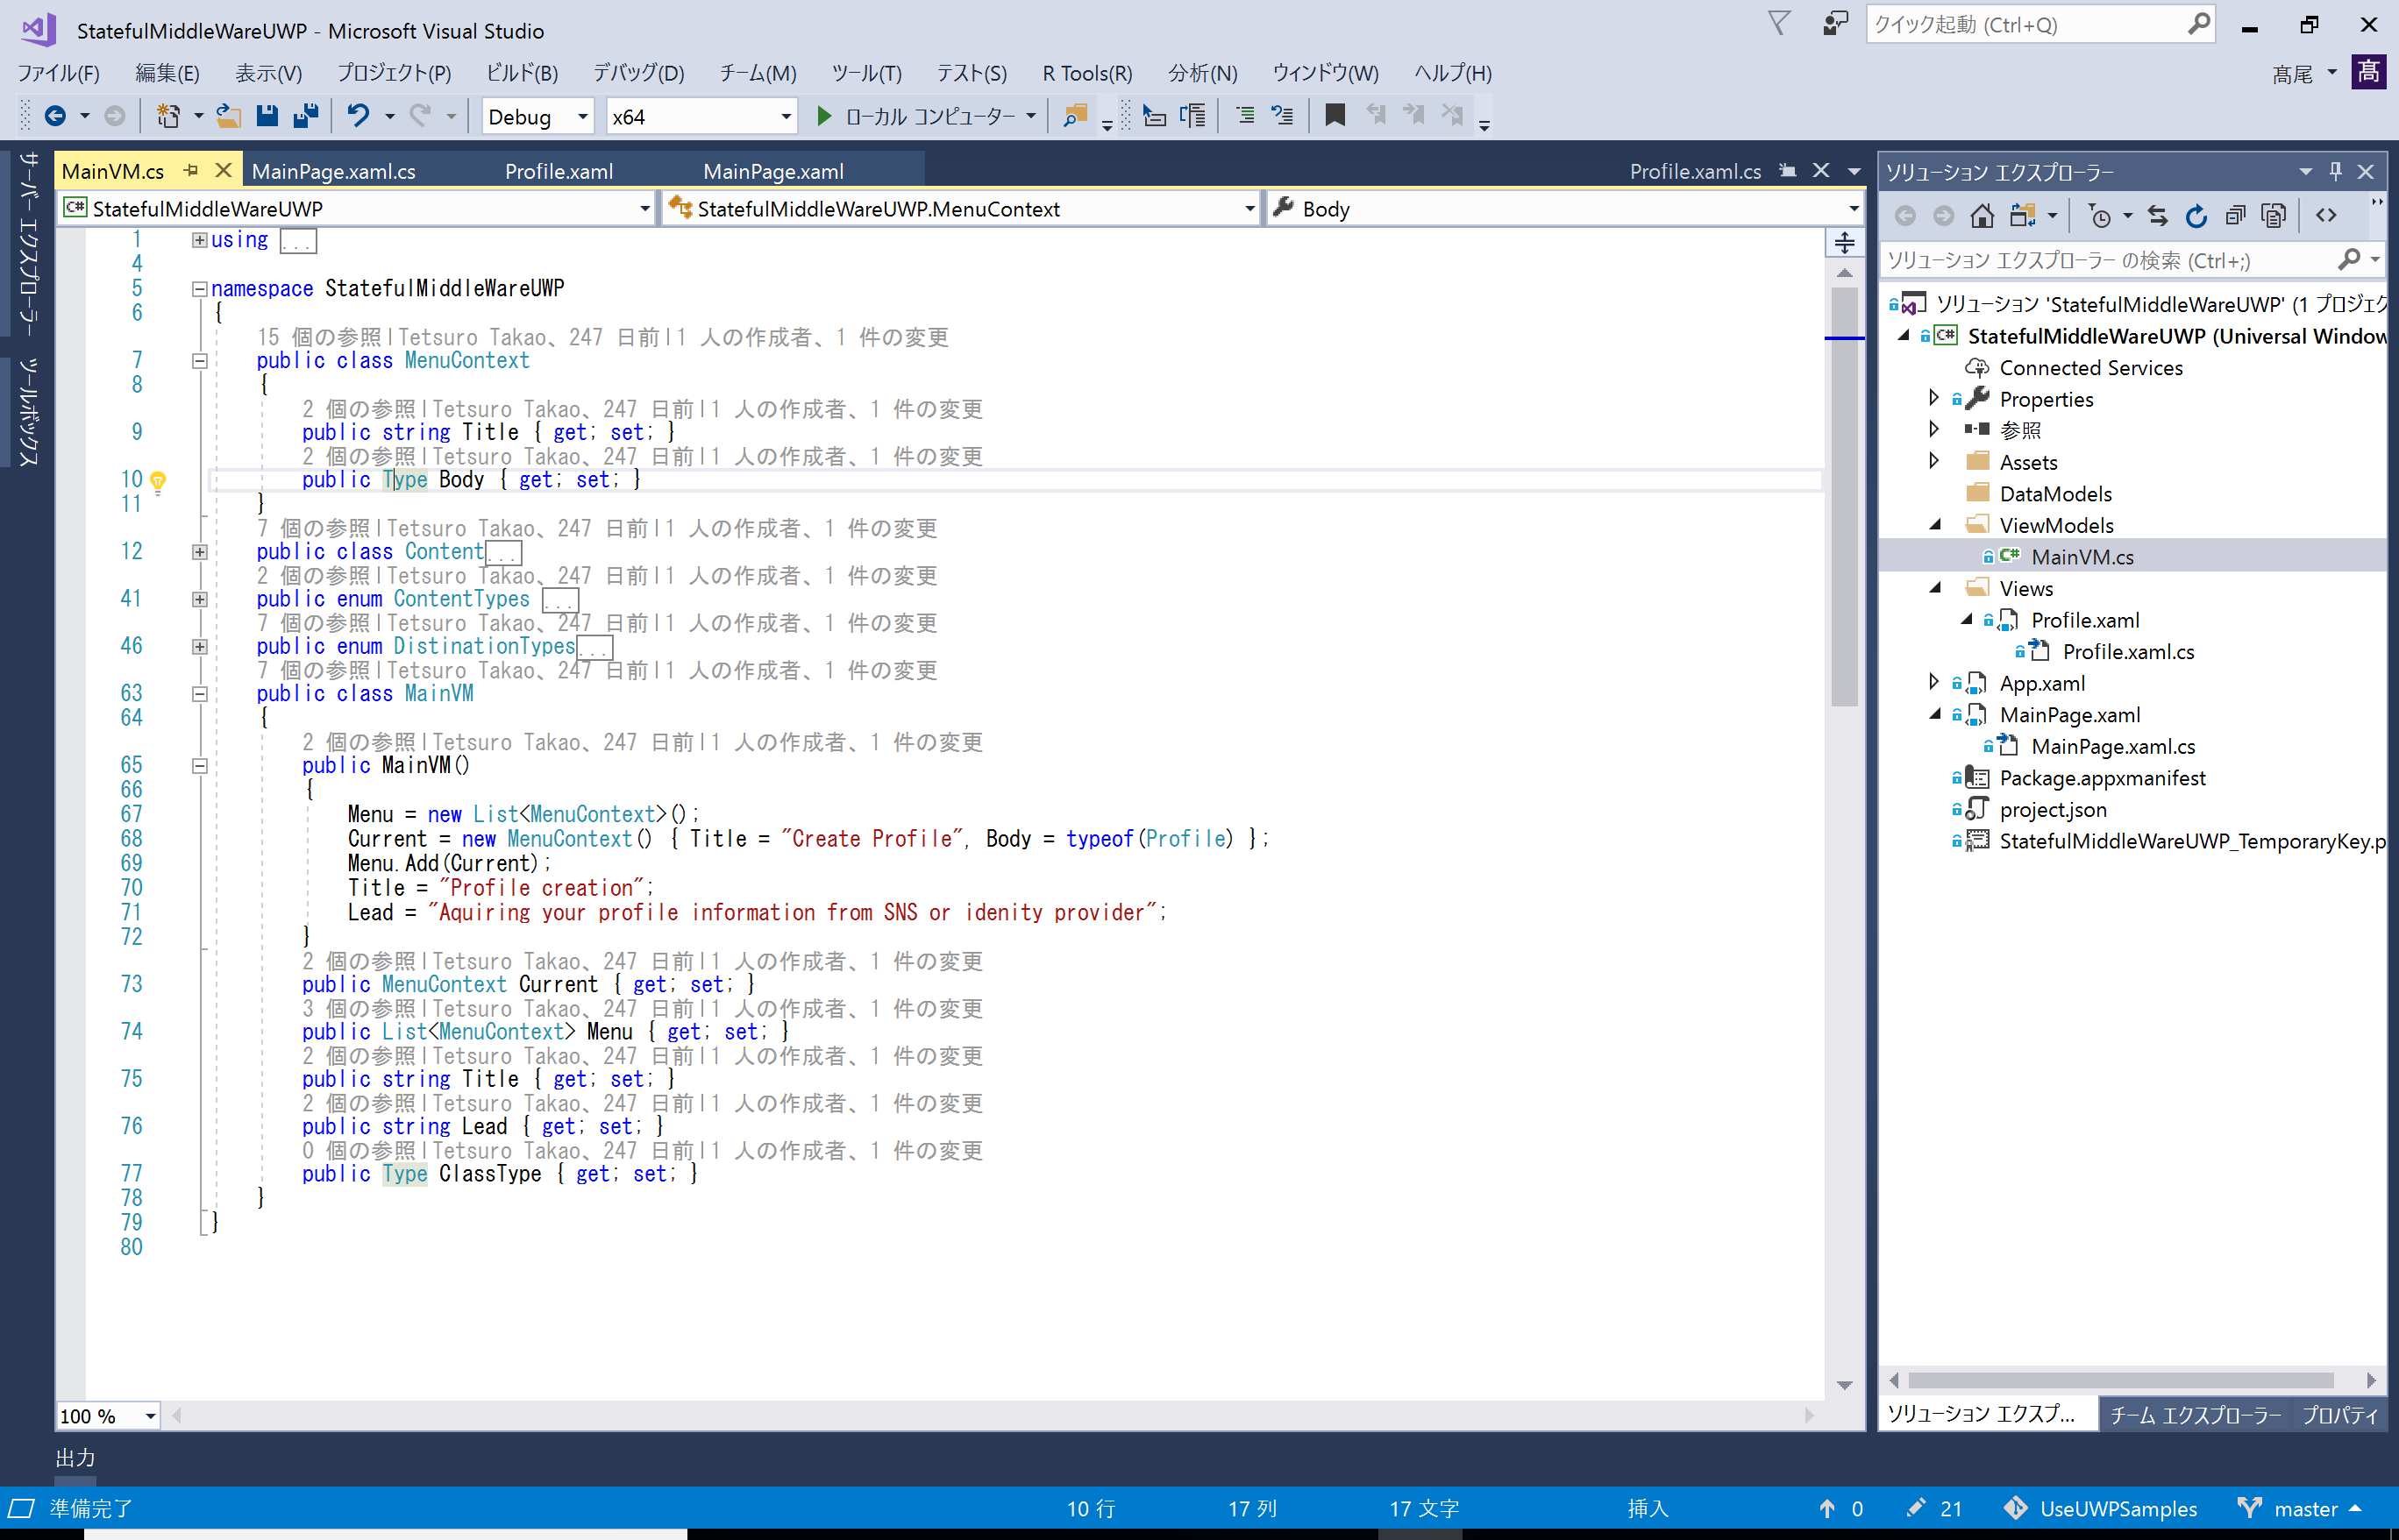Click the Open File folder icon
Viewport: 2399px width, 1540px height.
pos(228,116)
